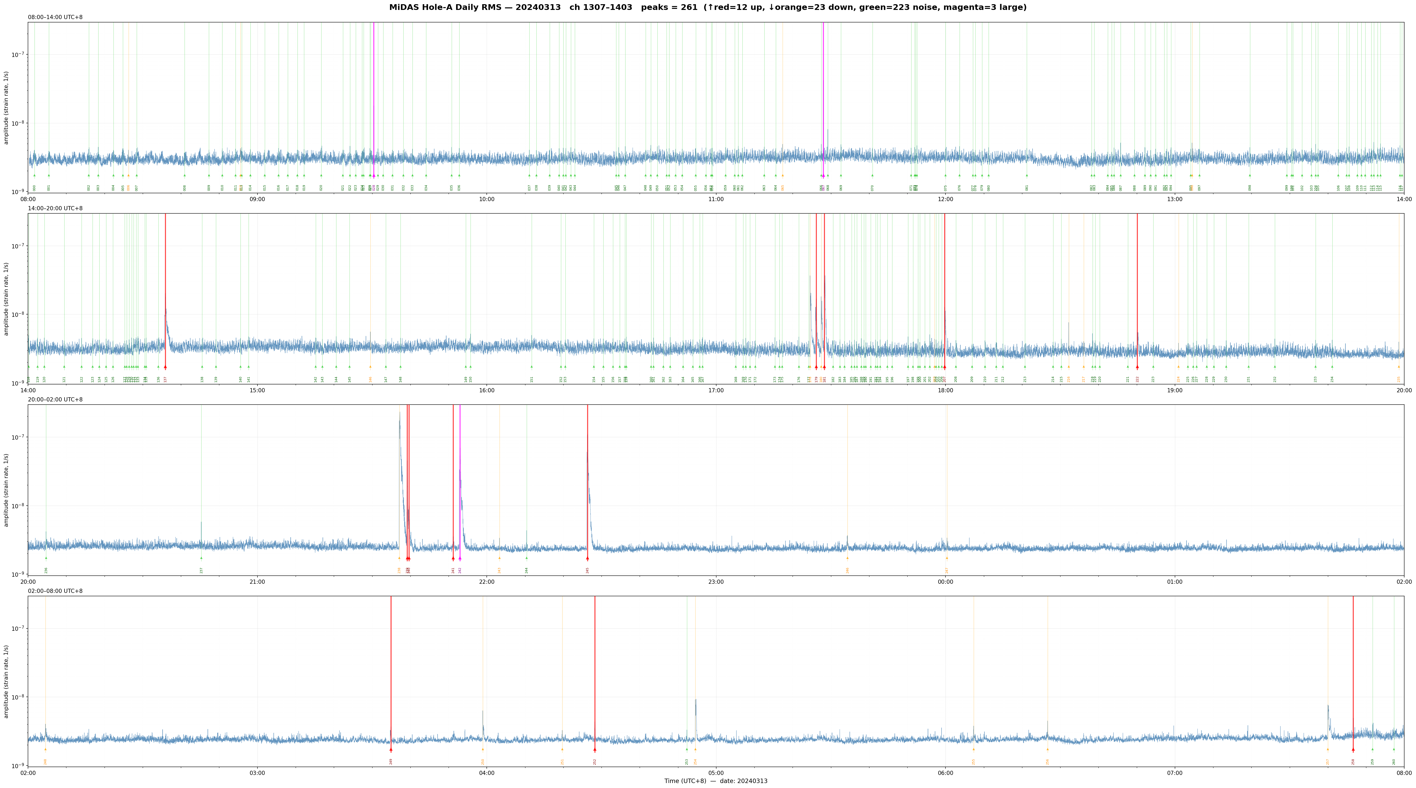
Task: Select the magenta arrow marker above label 242
Action: coord(460,558)
